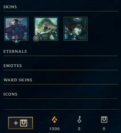Expand the Eternals section
This screenshot has height=133, width=121.
[15, 51]
